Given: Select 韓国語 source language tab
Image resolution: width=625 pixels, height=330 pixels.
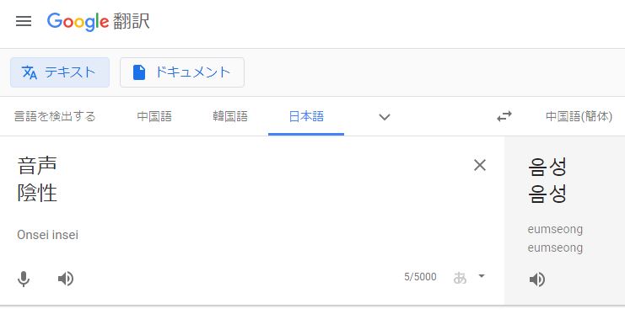Looking at the screenshot, I should (230, 117).
